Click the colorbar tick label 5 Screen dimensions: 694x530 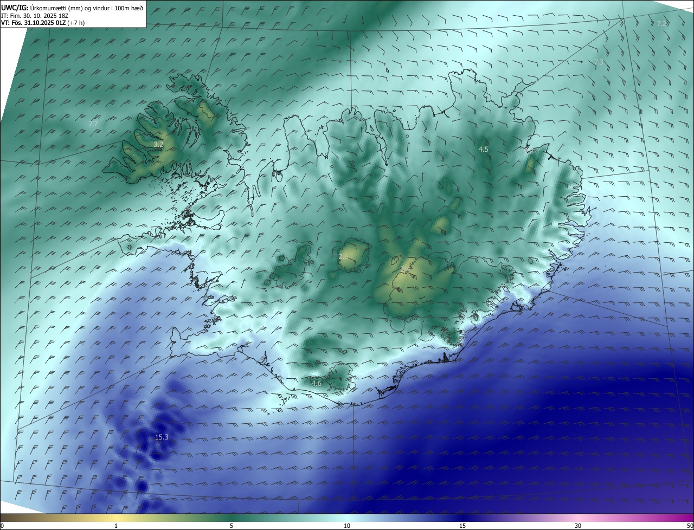pos(232,526)
